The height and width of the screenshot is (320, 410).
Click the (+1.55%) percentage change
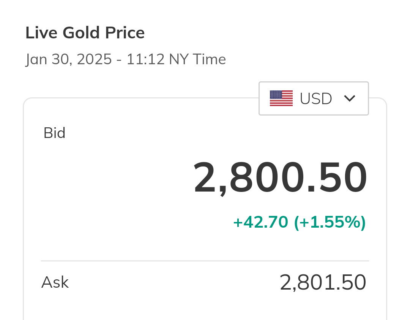[330, 222]
